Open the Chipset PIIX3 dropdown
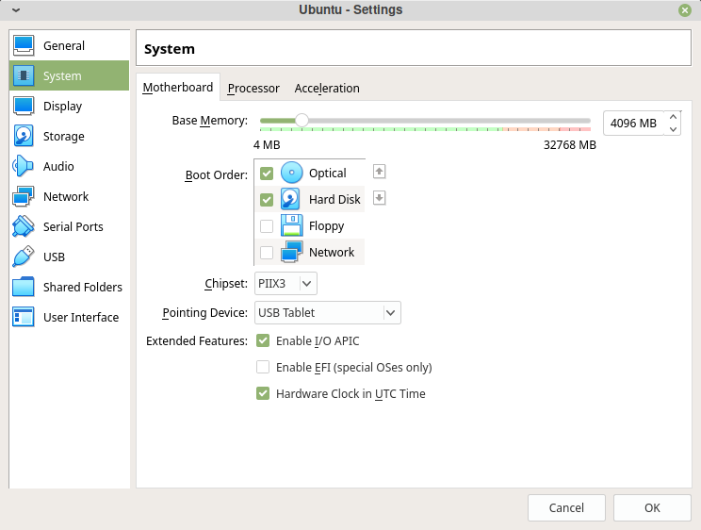Screen dimensions: 701x530 285,283
